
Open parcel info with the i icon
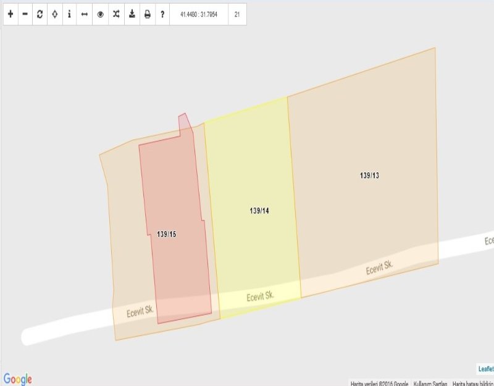tap(70, 14)
